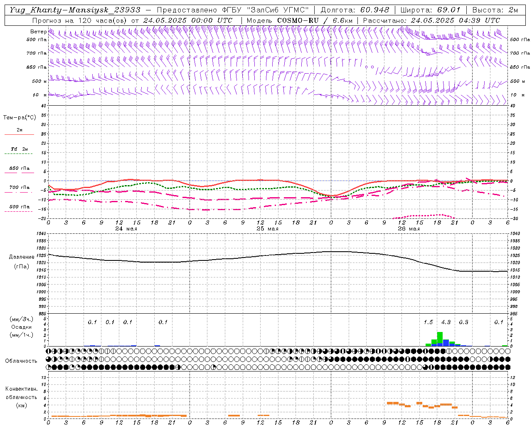Click the Td 2м dew point legend entry
The image size is (532, 426).
[20, 149]
